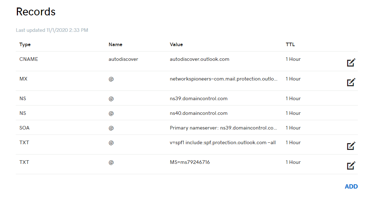This screenshot has height=200, width=365.
Task: Select the TTL column header
Action: pyautogui.click(x=290, y=44)
